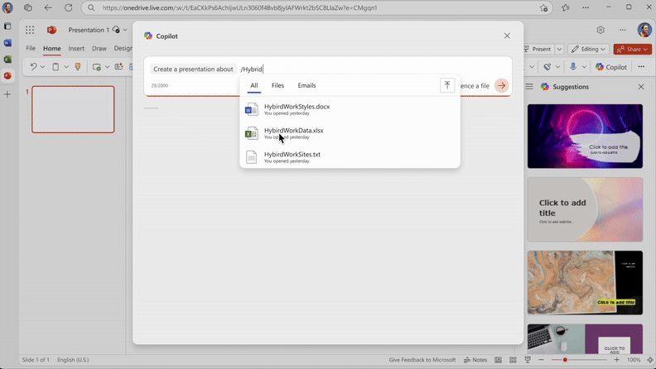656x369 pixels.
Task: Choose the marble swirl design suggestion
Action: point(585,282)
